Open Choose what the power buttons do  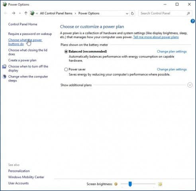[x=25, y=42]
